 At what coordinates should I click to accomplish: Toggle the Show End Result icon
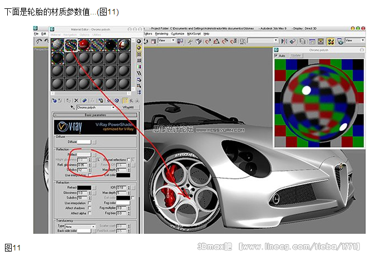point(125,101)
